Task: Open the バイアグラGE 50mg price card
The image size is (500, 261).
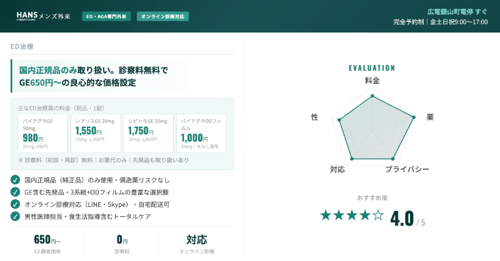Action: tap(42, 133)
